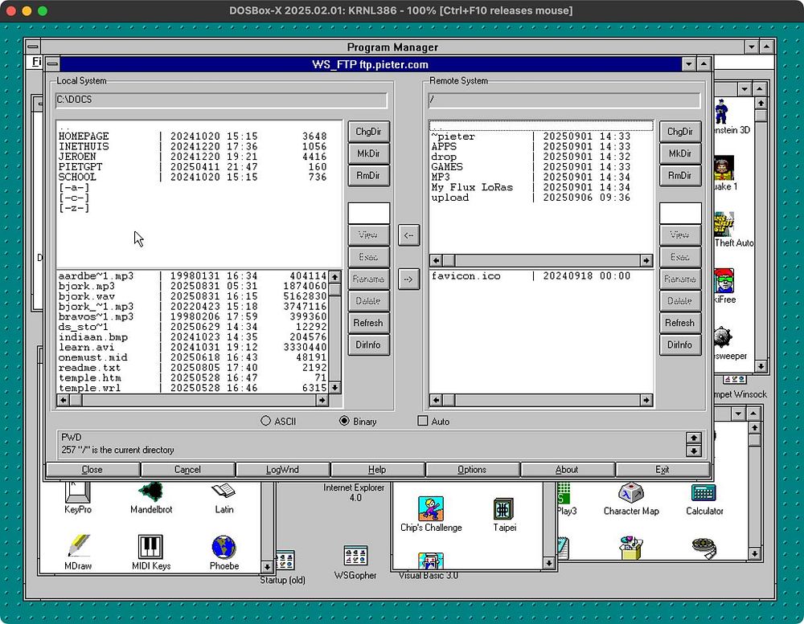
Task: Open the WSGopher group icon
Action: pos(355,557)
